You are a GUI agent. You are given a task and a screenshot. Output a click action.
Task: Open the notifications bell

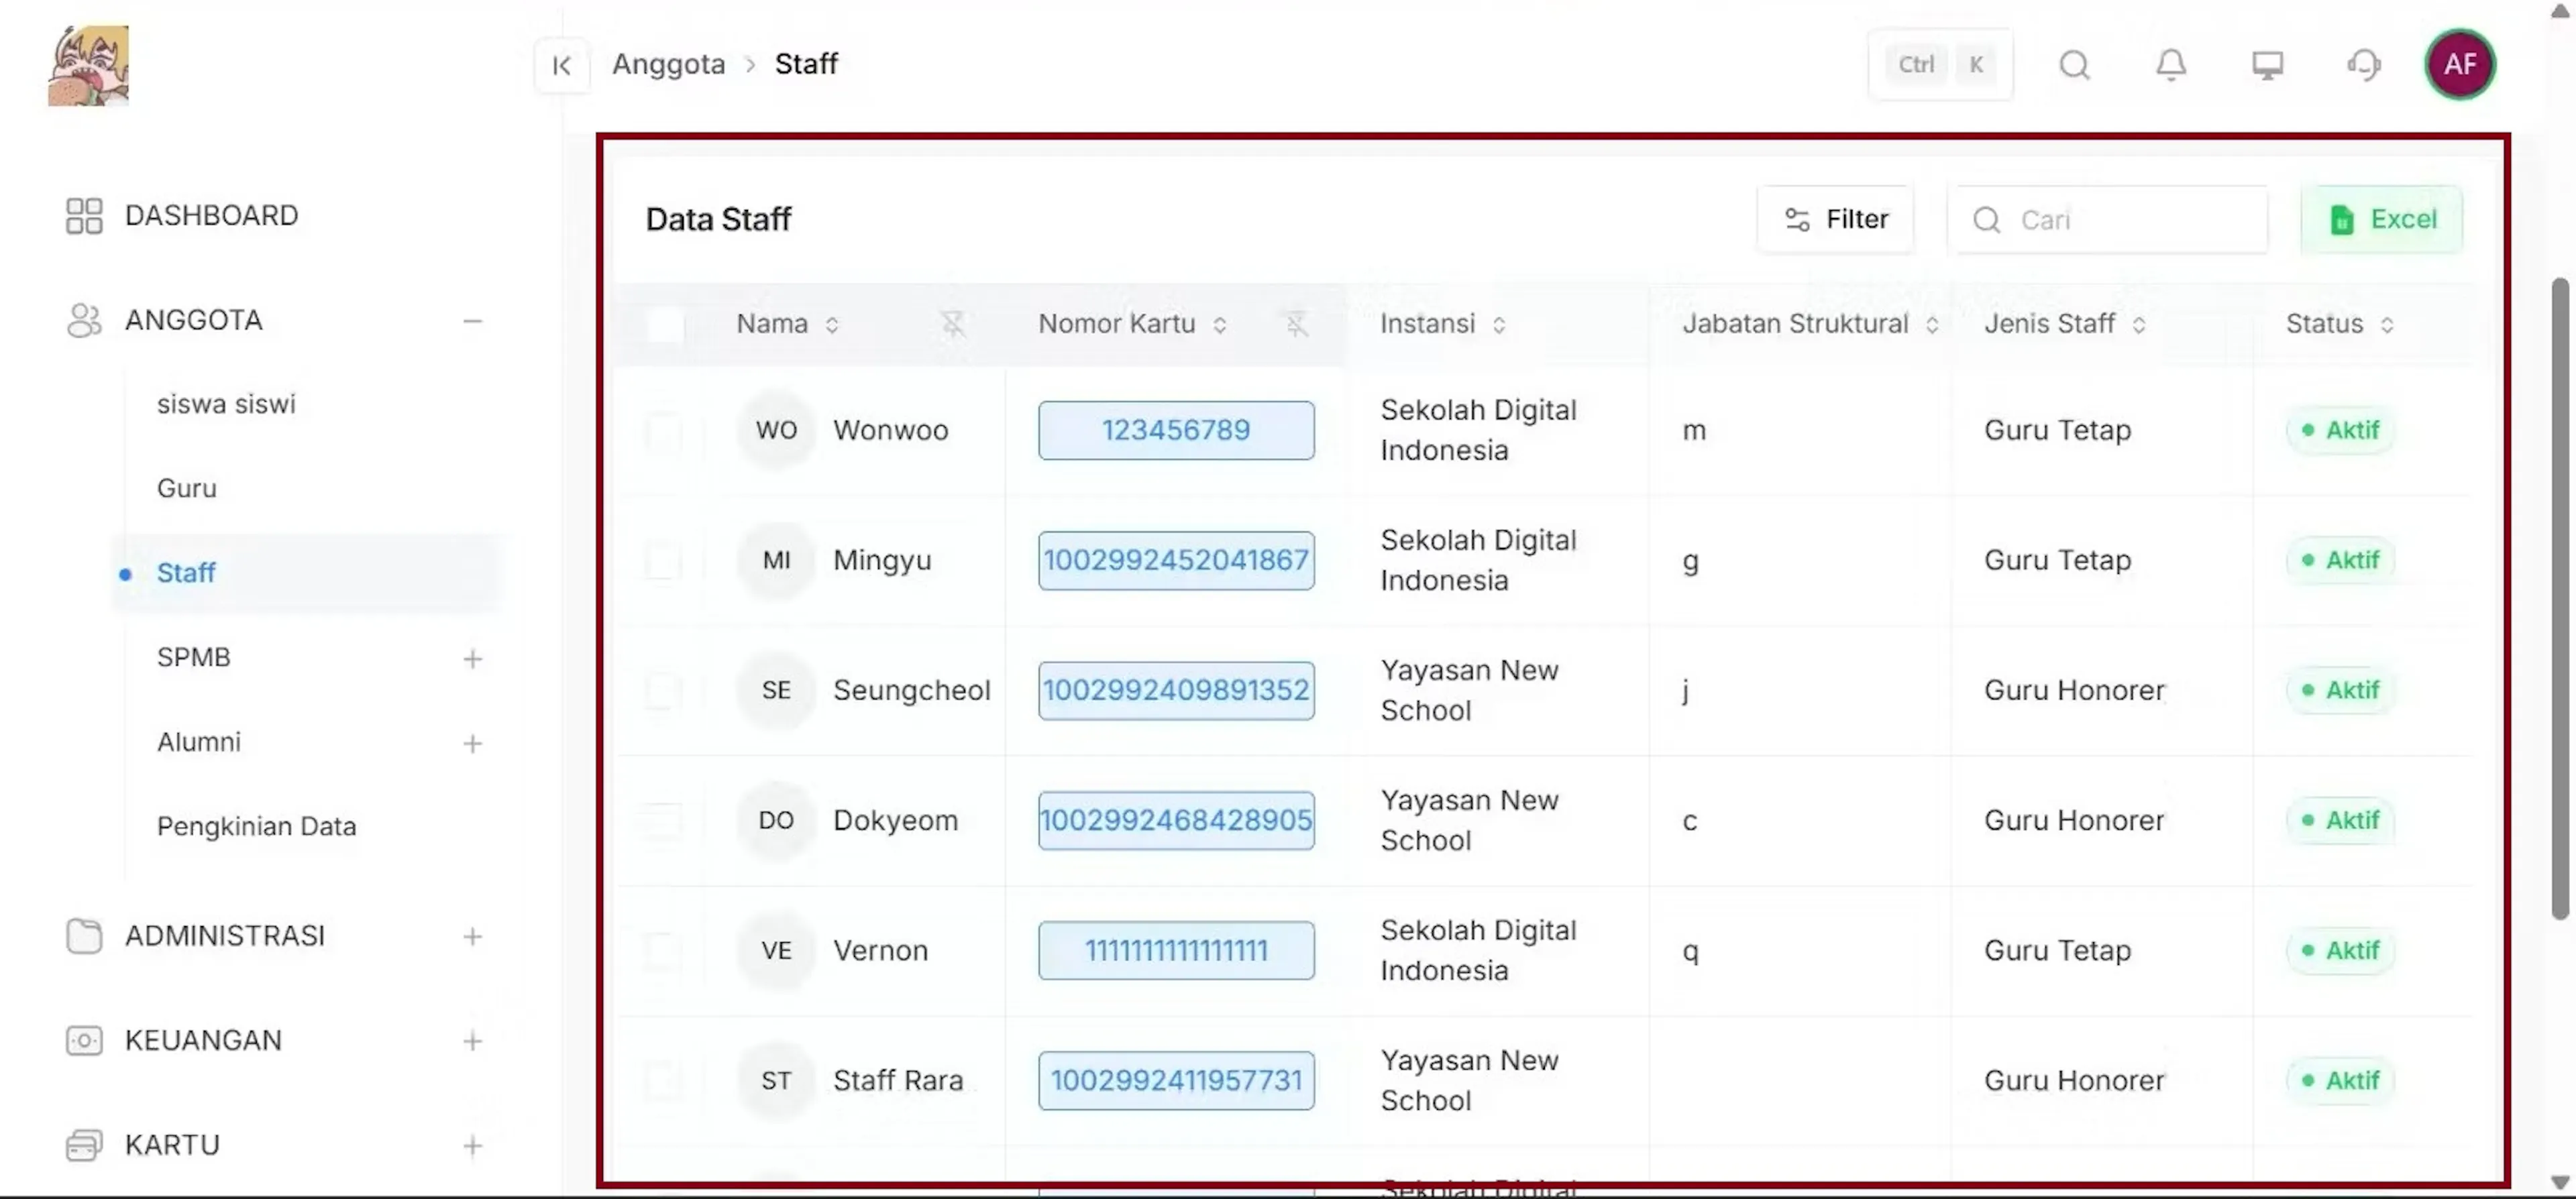click(2170, 65)
